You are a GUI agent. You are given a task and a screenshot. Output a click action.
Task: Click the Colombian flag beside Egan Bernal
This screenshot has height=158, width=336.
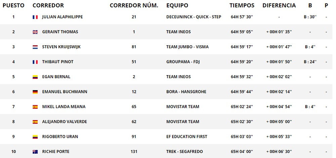(35, 77)
